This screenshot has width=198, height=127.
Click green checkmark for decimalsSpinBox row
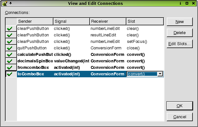coord(10,61)
